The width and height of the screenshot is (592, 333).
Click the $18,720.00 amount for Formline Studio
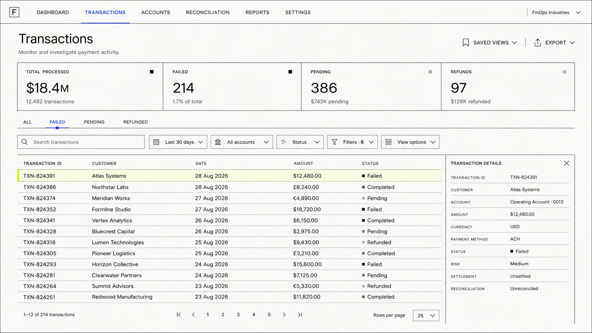307,209
